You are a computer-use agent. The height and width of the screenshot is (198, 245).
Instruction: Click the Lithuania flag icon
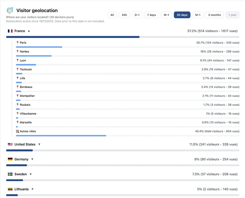(10, 189)
